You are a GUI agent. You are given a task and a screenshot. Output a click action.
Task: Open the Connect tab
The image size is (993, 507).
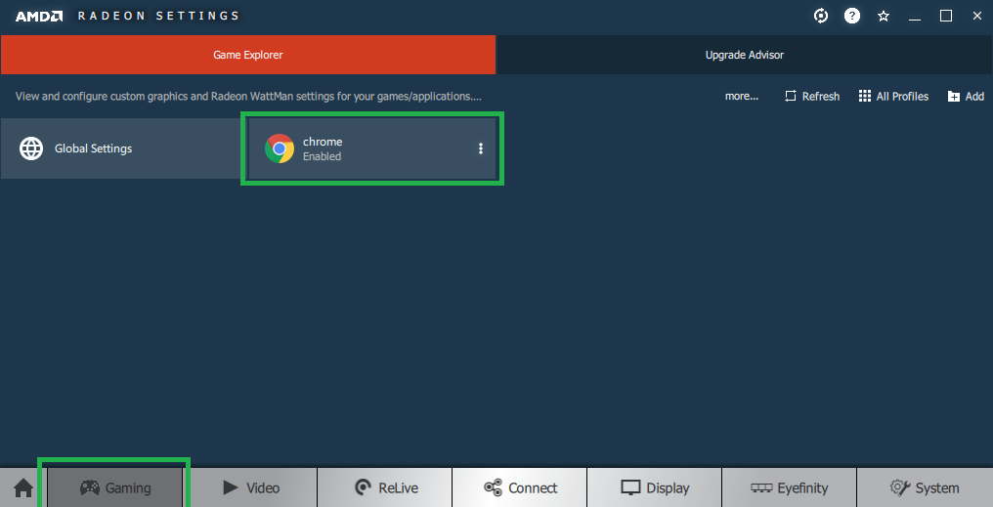pos(520,488)
